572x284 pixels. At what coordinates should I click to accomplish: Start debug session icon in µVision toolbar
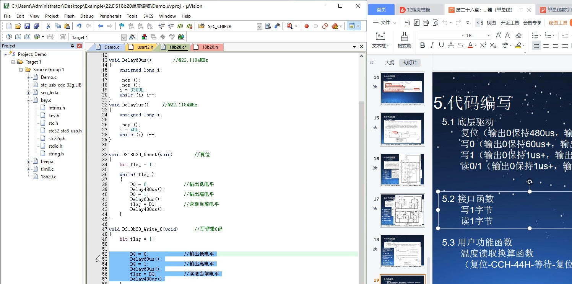coord(290,26)
